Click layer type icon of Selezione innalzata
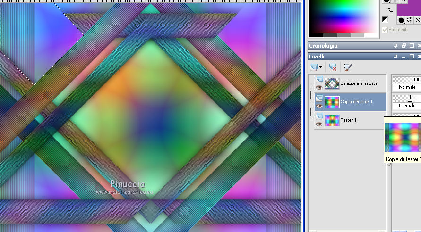Viewport: 421px width, 232px height. (319, 80)
